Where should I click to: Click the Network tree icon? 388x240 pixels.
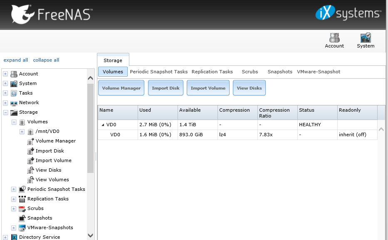pyautogui.click(x=14, y=102)
